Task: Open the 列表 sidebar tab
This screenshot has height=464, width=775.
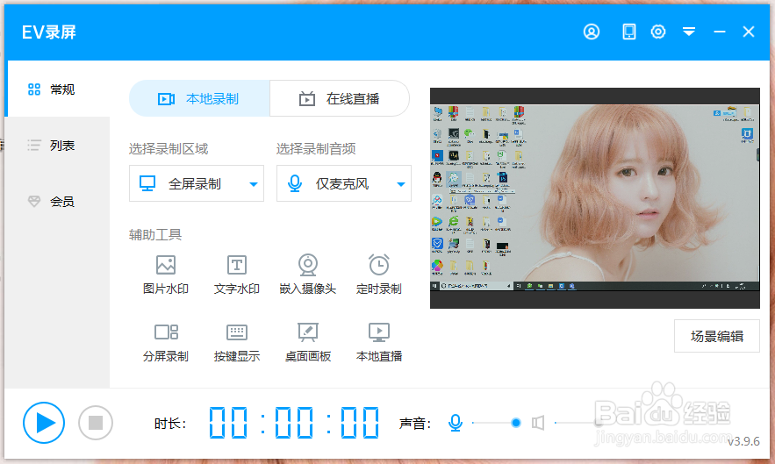Action: [57, 146]
